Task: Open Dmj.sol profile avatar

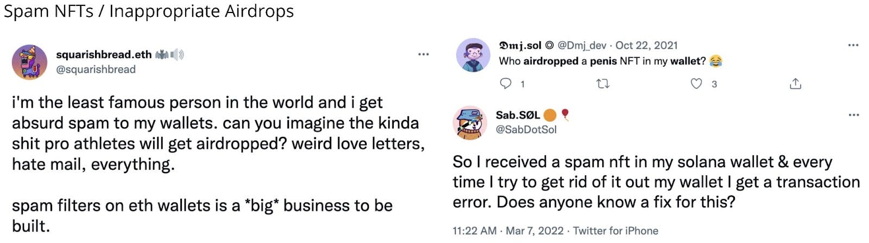Action: (x=473, y=55)
